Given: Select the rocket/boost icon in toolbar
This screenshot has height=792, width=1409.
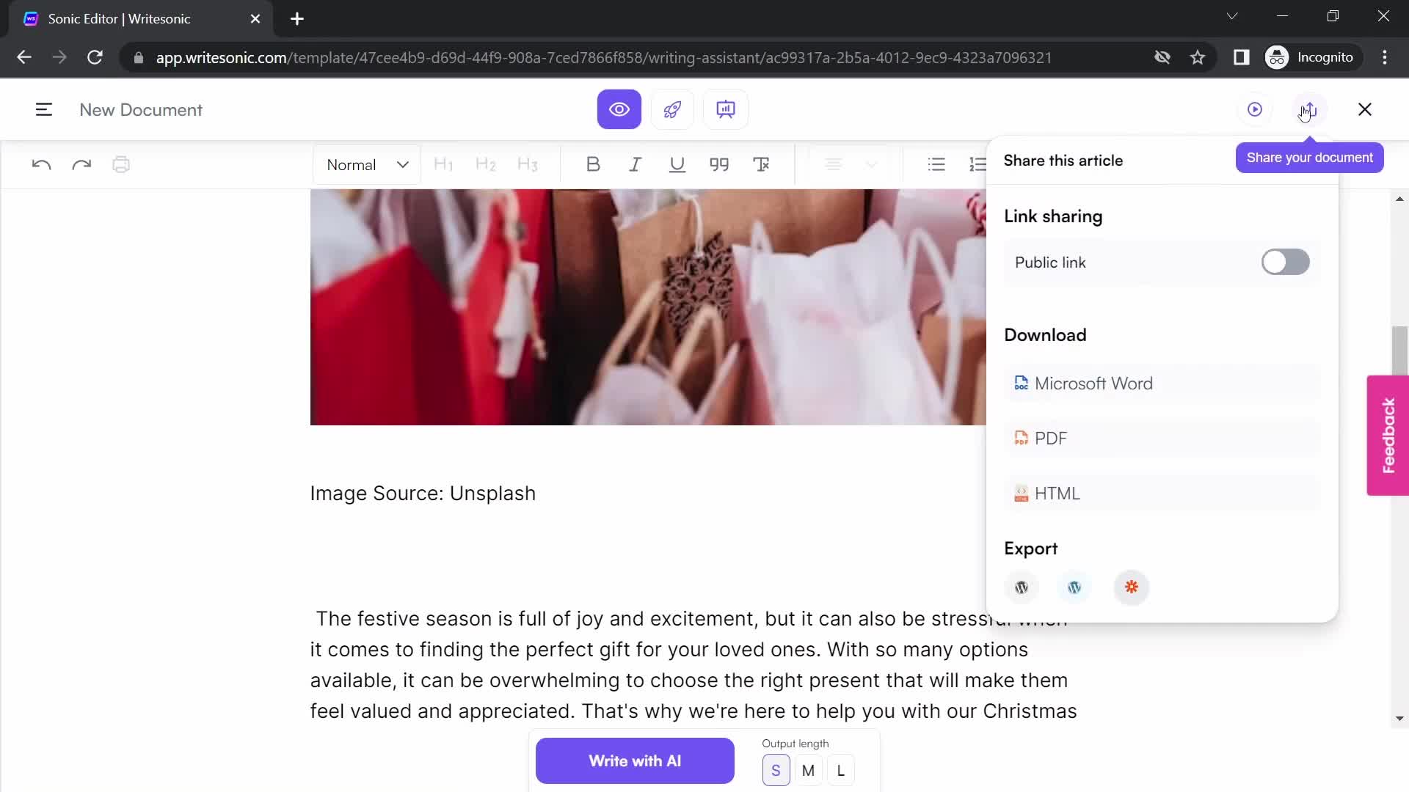Looking at the screenshot, I should tap(672, 109).
